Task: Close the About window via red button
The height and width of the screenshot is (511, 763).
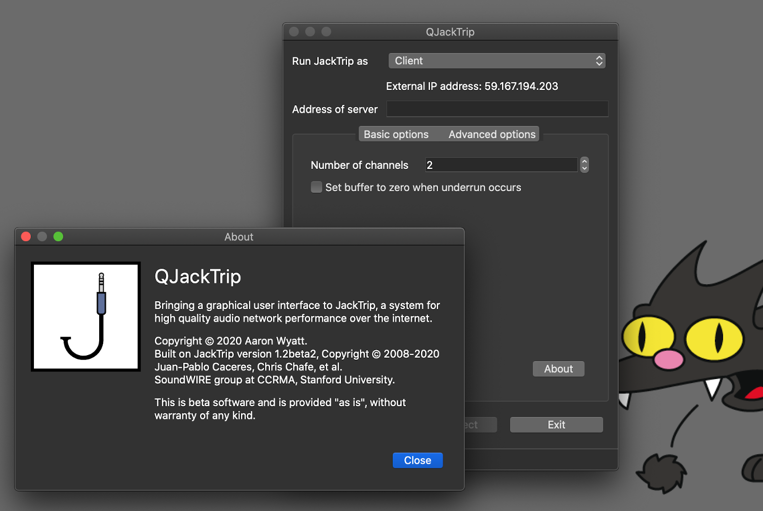Action: tap(26, 236)
